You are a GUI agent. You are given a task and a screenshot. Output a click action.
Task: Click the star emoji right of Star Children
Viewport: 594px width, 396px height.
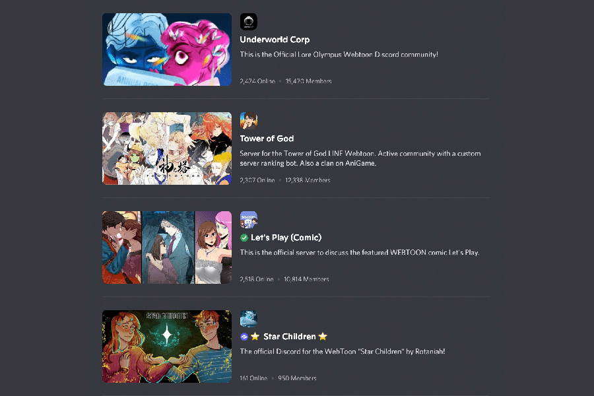323,337
